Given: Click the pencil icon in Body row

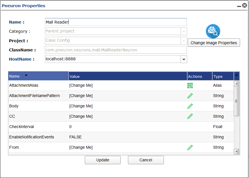Looking at the screenshot, I should tap(190, 106).
